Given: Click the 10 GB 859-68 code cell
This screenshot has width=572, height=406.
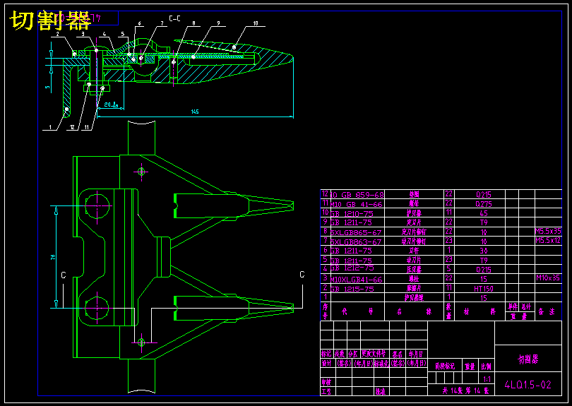Looking at the screenshot, I should tap(357, 195).
